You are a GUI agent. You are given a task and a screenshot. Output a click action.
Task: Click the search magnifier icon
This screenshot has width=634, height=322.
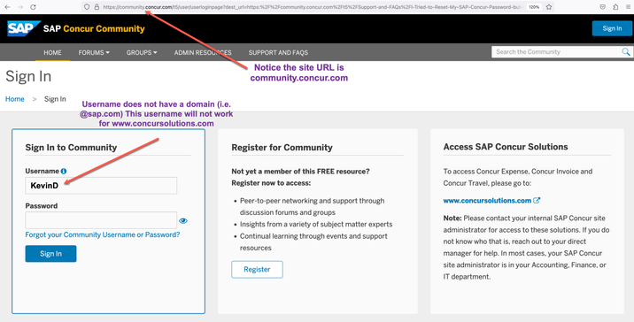pyautogui.click(x=625, y=51)
